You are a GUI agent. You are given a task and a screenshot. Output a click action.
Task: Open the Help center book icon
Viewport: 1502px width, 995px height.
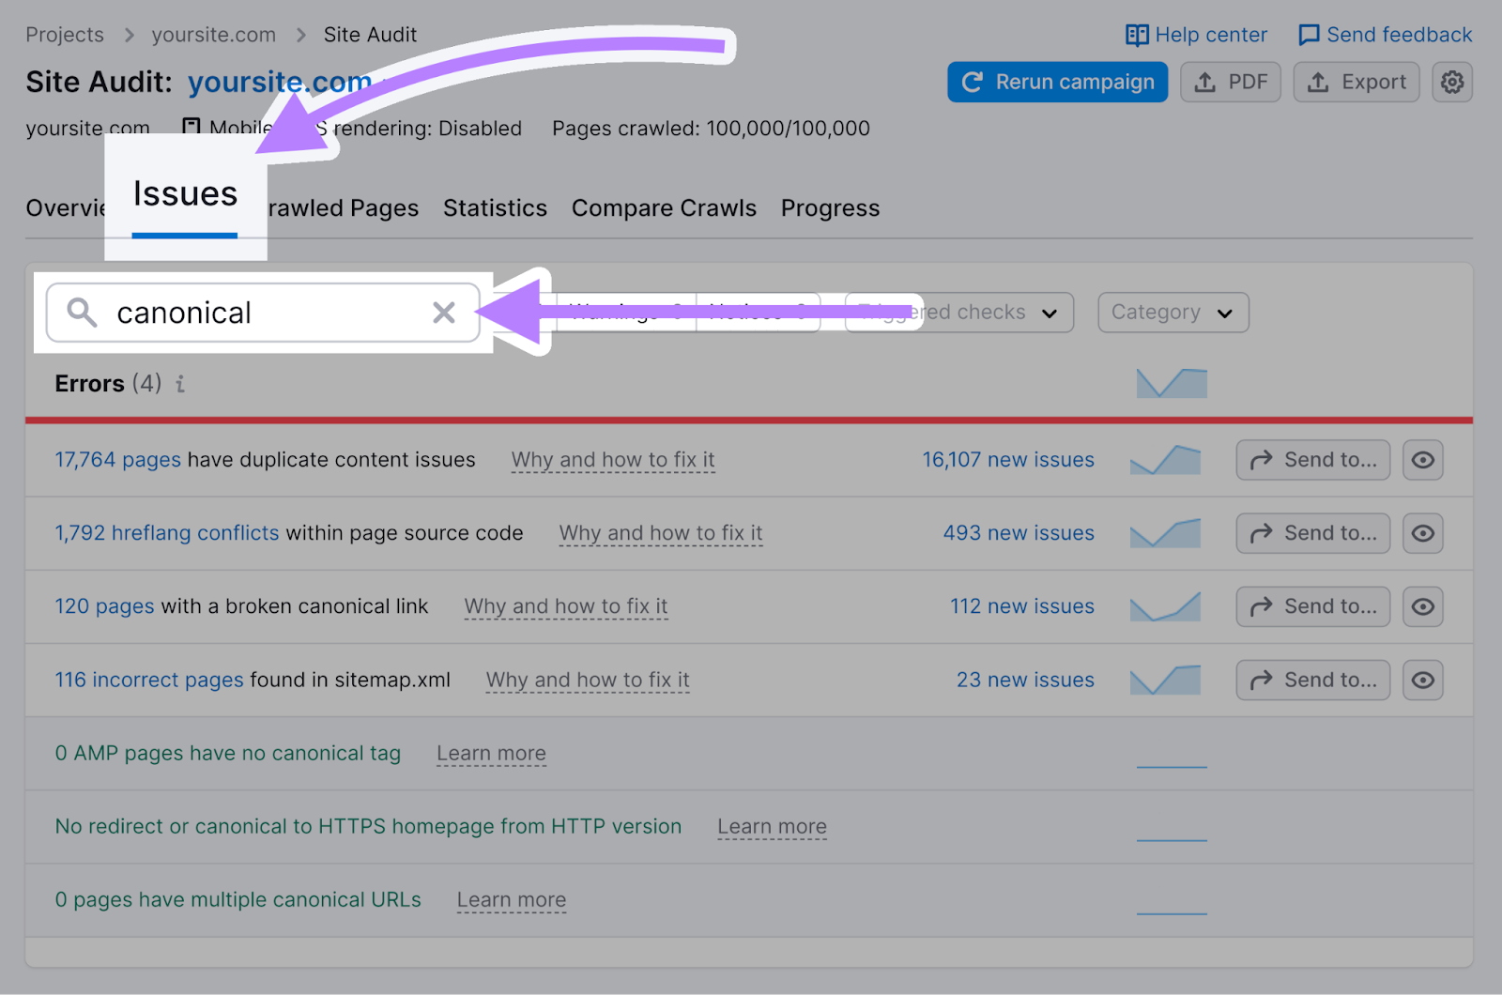1137,35
